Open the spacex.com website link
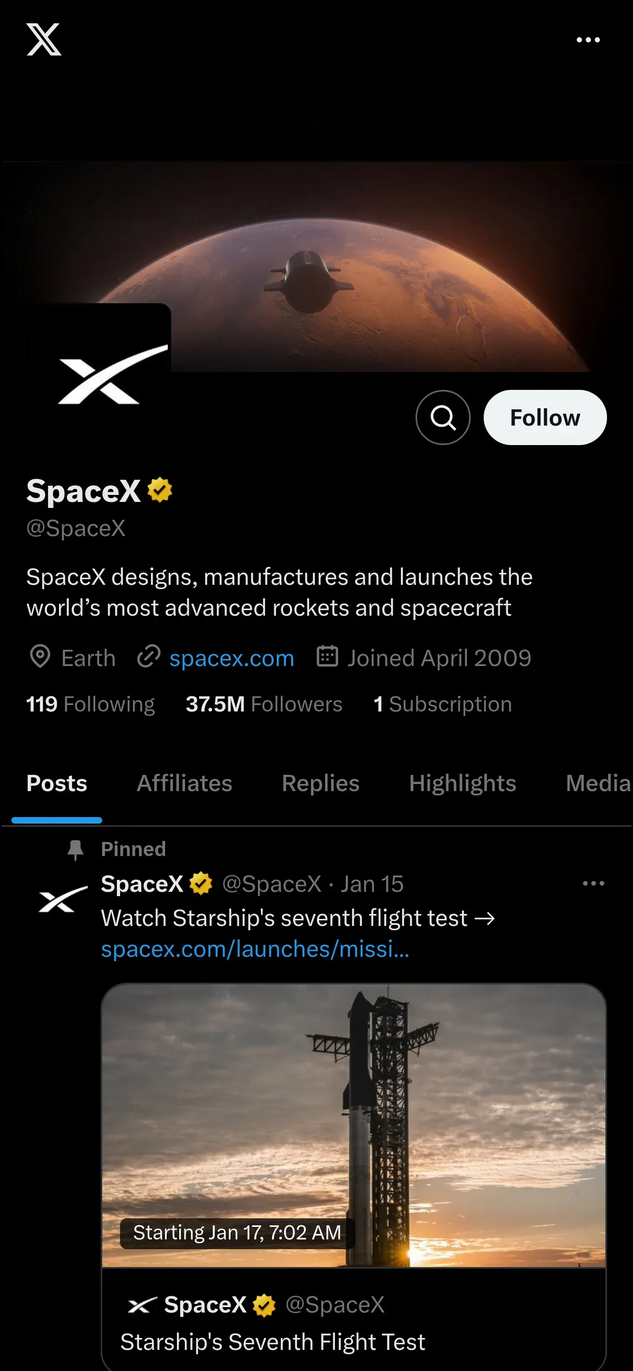Screen dimensions: 633x1371 click(232, 658)
